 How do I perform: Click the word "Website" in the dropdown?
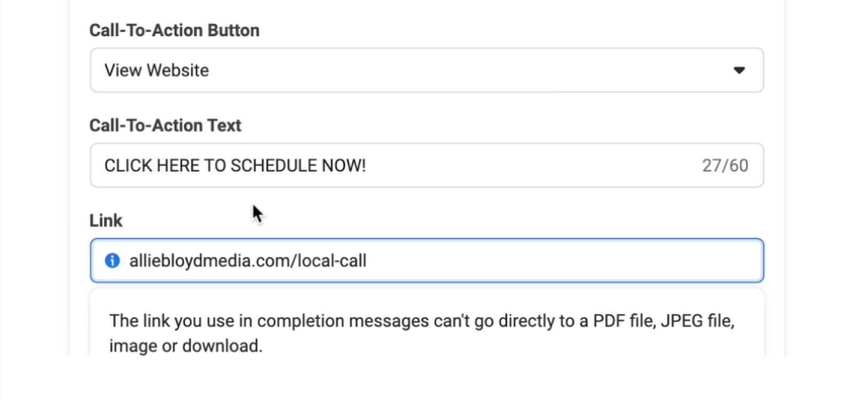(x=178, y=70)
